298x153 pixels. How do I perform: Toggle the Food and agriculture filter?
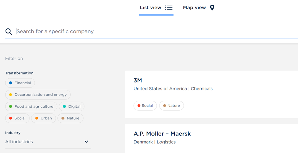(31, 107)
